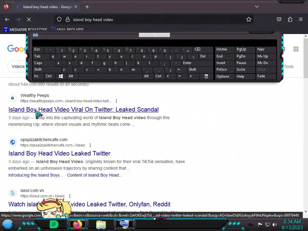308x231 pixels.
Task: Open the Introducing the Island Boys sitelink
Action: (36, 175)
